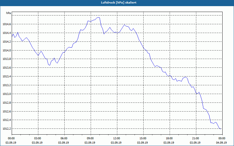The width and height of the screenshot is (234, 146).
Task: Select the 1012,6 y-axis label
Action: pos(6,112)
